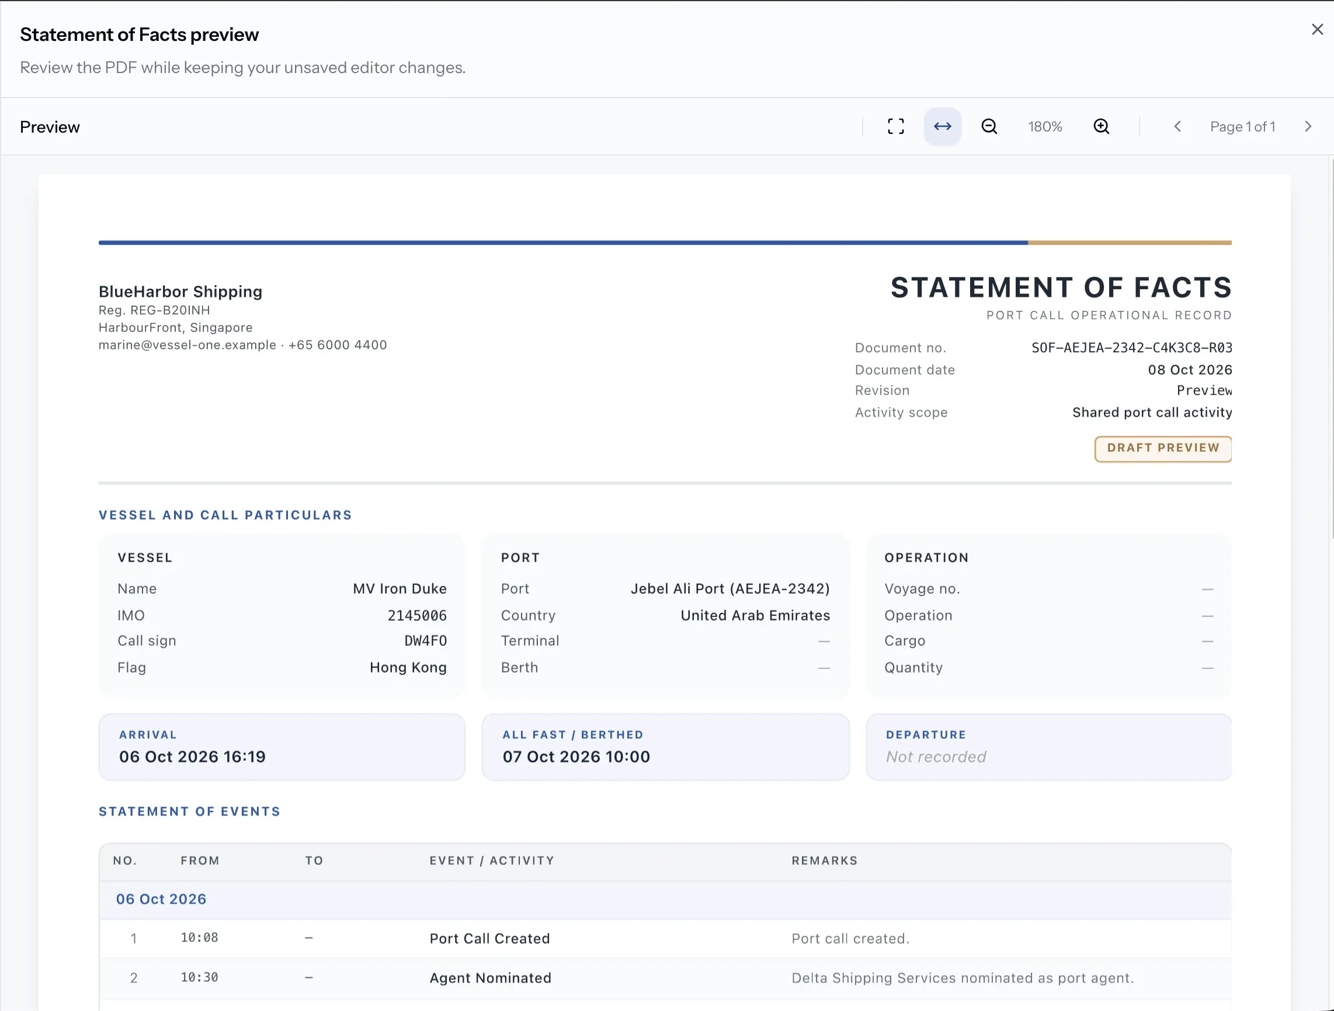Click the Departure Not recorded value
The width and height of the screenshot is (1334, 1011).
[935, 757]
